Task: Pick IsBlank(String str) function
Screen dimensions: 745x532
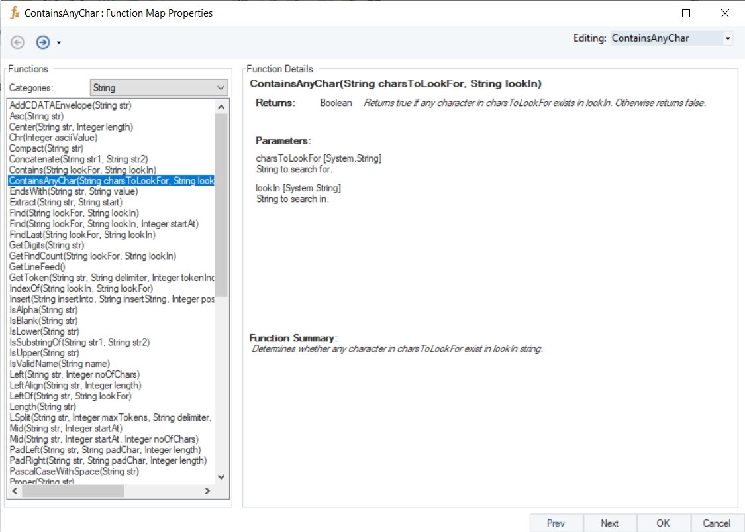Action: click(43, 321)
